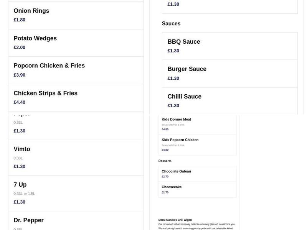Pick the Chocolate Gateau dessert
Screen dimensions: 307x230
198,174
